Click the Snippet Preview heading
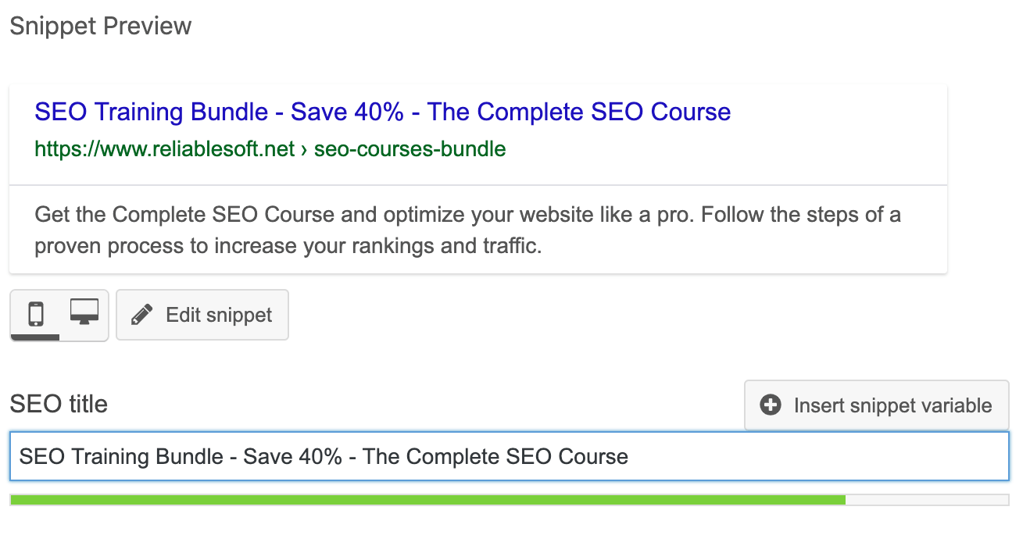Screen dimensions: 1030x553 coord(100,26)
